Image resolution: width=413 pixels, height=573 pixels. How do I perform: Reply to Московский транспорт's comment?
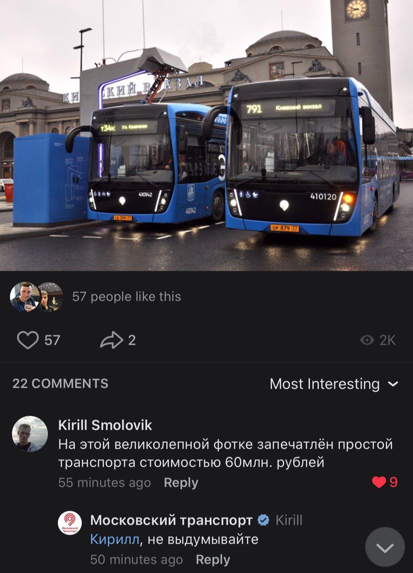(213, 560)
